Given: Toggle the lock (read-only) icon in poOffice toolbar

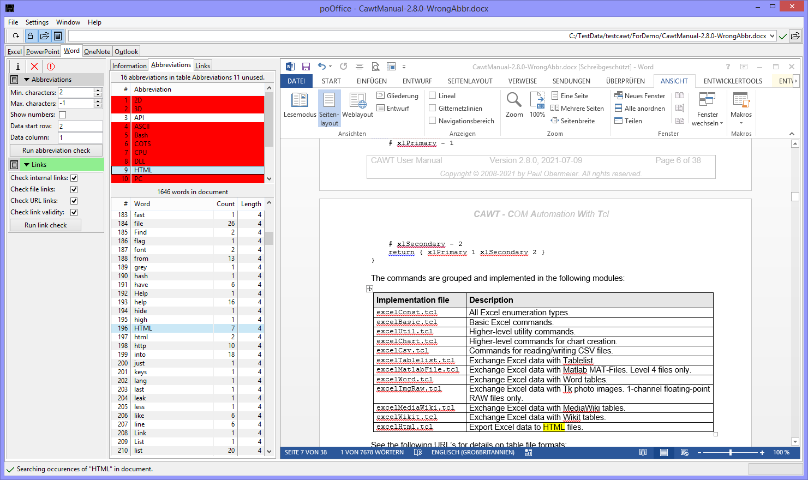Looking at the screenshot, I should (31, 36).
